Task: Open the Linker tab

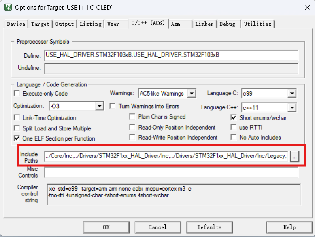Action: point(204,24)
